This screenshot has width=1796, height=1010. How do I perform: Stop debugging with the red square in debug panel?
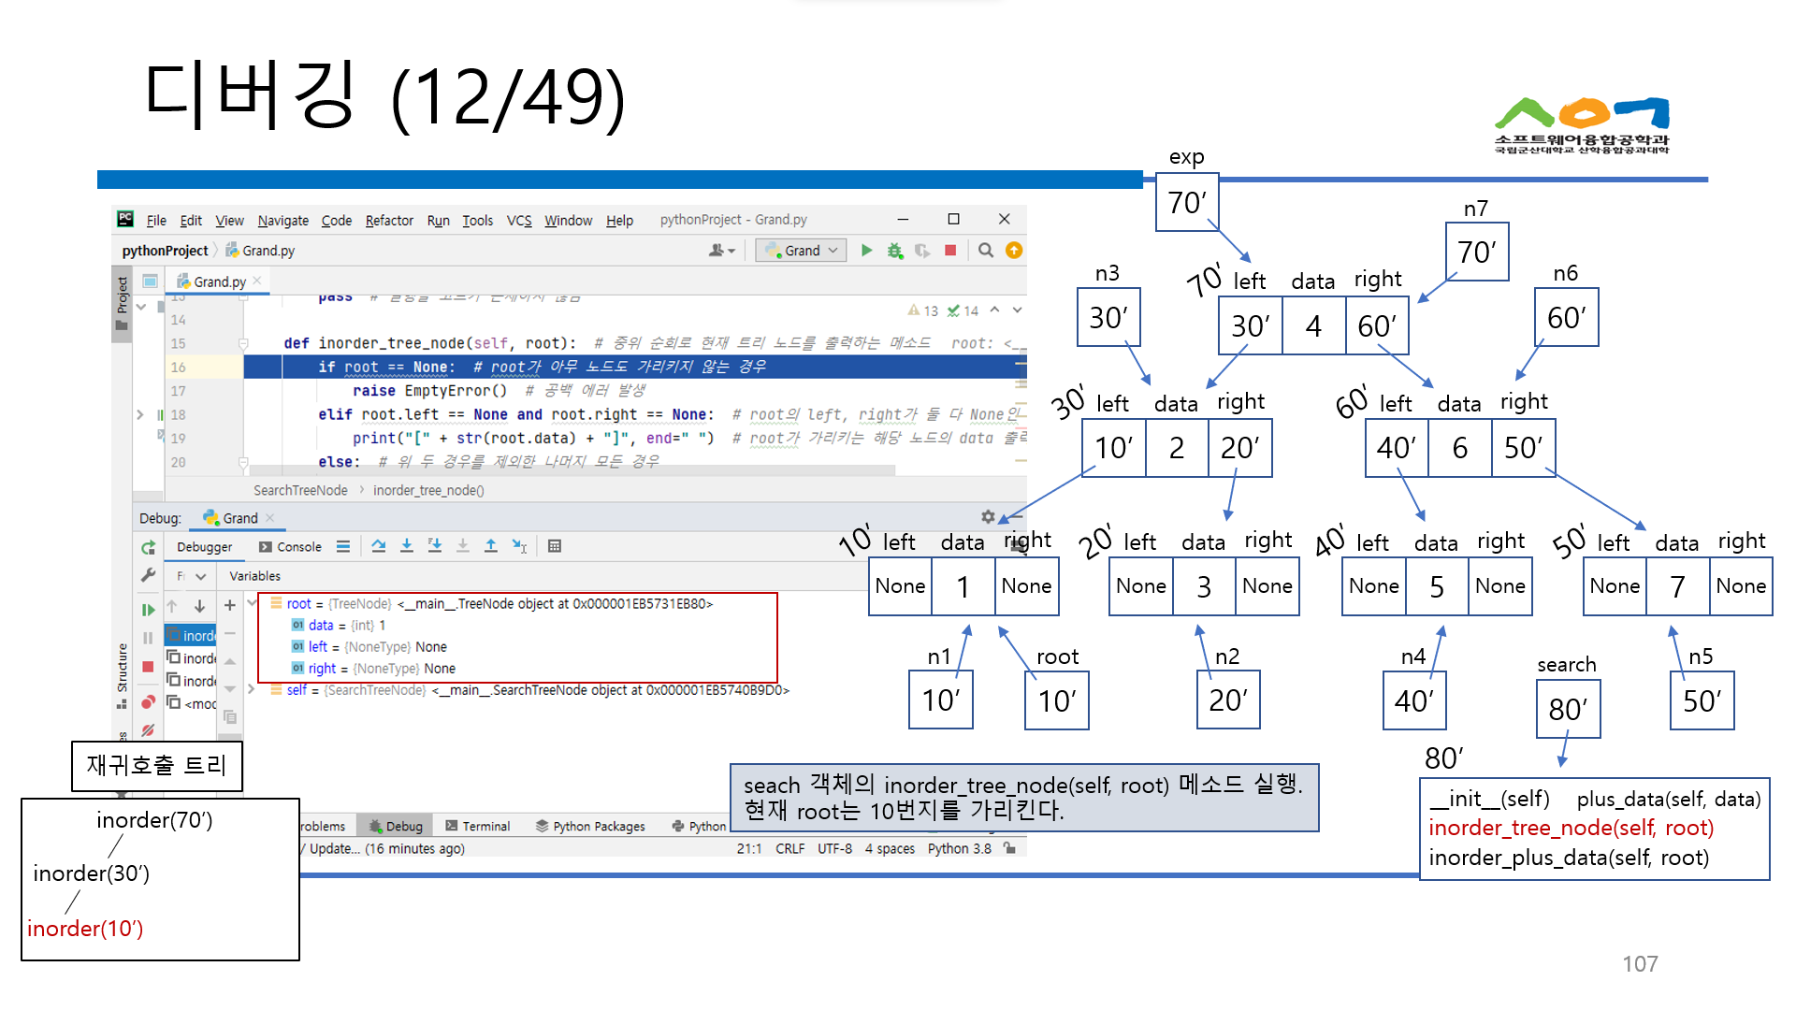click(148, 667)
